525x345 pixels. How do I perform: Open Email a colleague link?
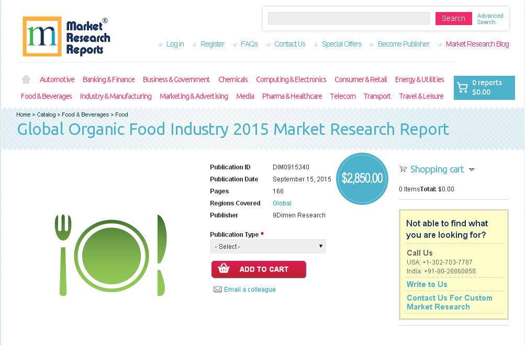click(250, 290)
